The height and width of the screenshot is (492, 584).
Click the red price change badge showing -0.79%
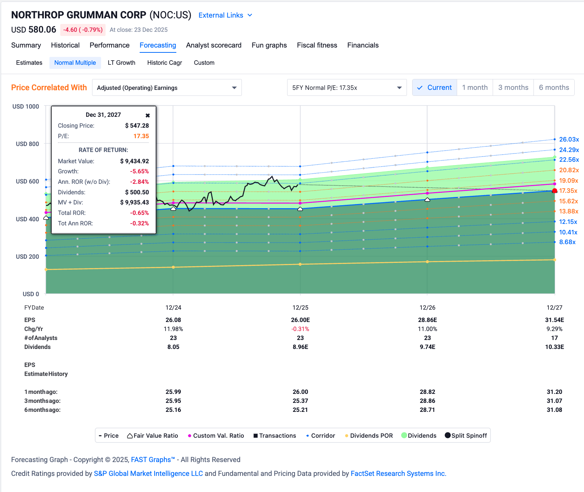pos(83,30)
